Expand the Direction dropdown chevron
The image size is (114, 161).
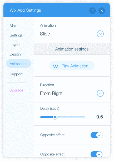pyautogui.click(x=100, y=93)
